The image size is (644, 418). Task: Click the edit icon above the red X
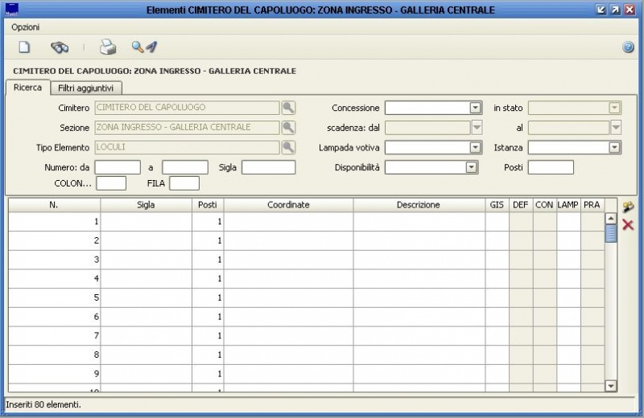pos(628,207)
